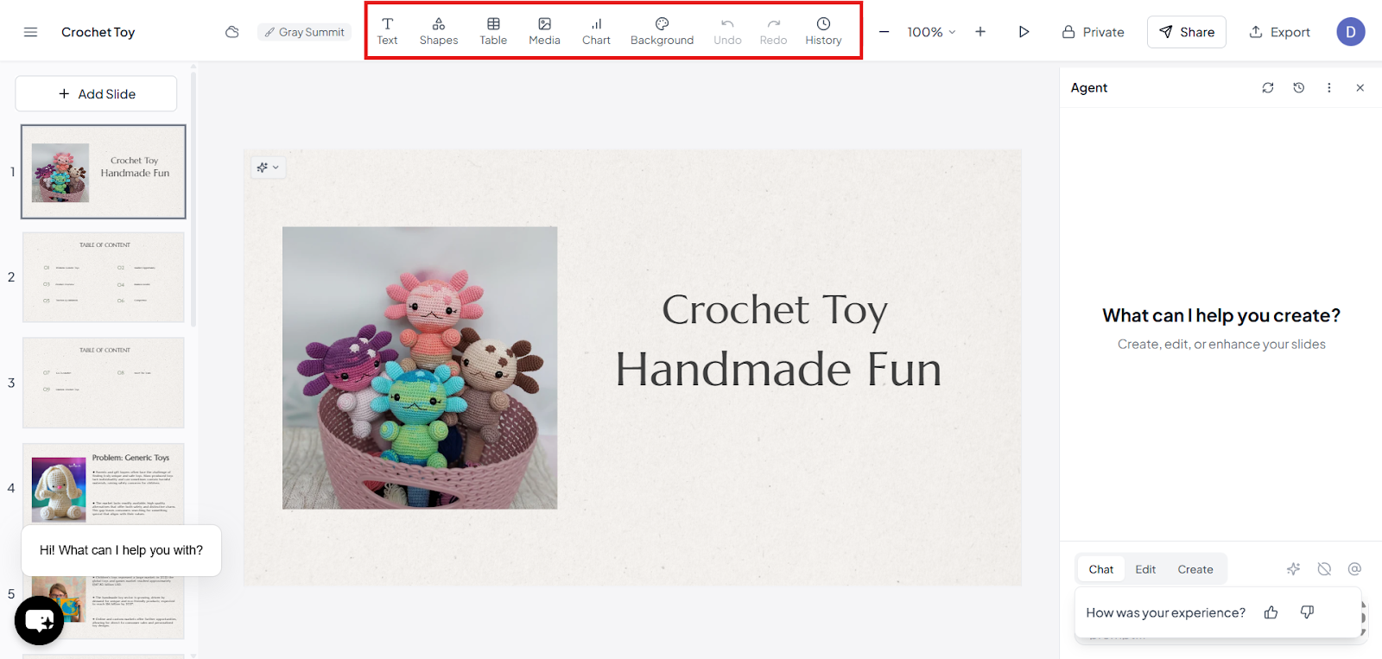Select slide 3 thumbnail
Image resolution: width=1382 pixels, height=659 pixels.
[x=104, y=383]
